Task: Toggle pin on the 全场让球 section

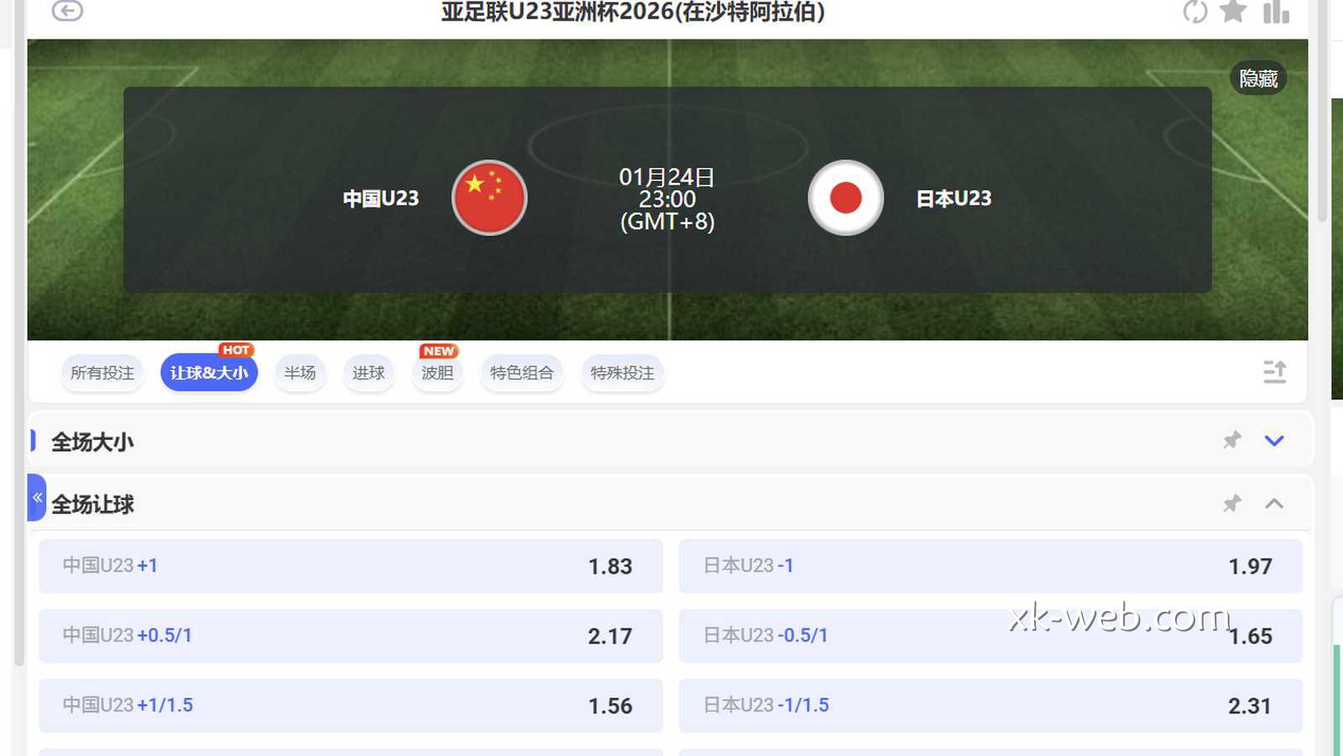Action: (x=1231, y=503)
